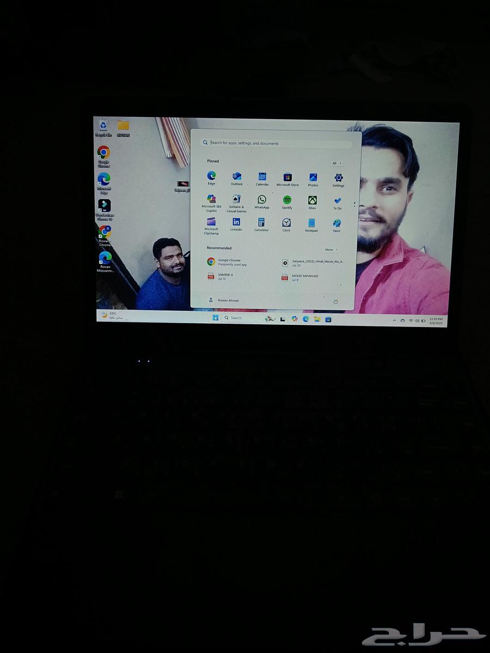Open Settings from the Start menu
Screen dimensions: 490x653
tap(338, 177)
